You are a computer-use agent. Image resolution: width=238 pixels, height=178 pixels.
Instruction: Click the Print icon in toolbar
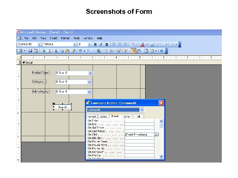(x=43, y=51)
